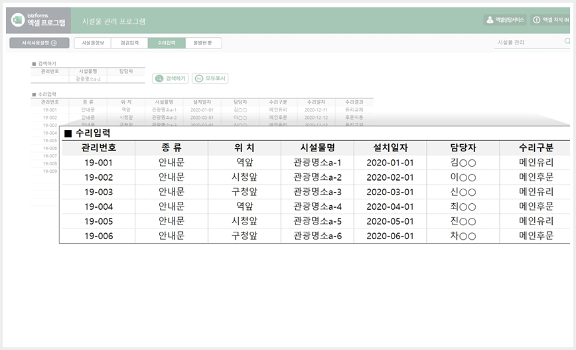Click 구청앞 in enlarged row 19-006
576x350 pixels.
click(x=244, y=236)
